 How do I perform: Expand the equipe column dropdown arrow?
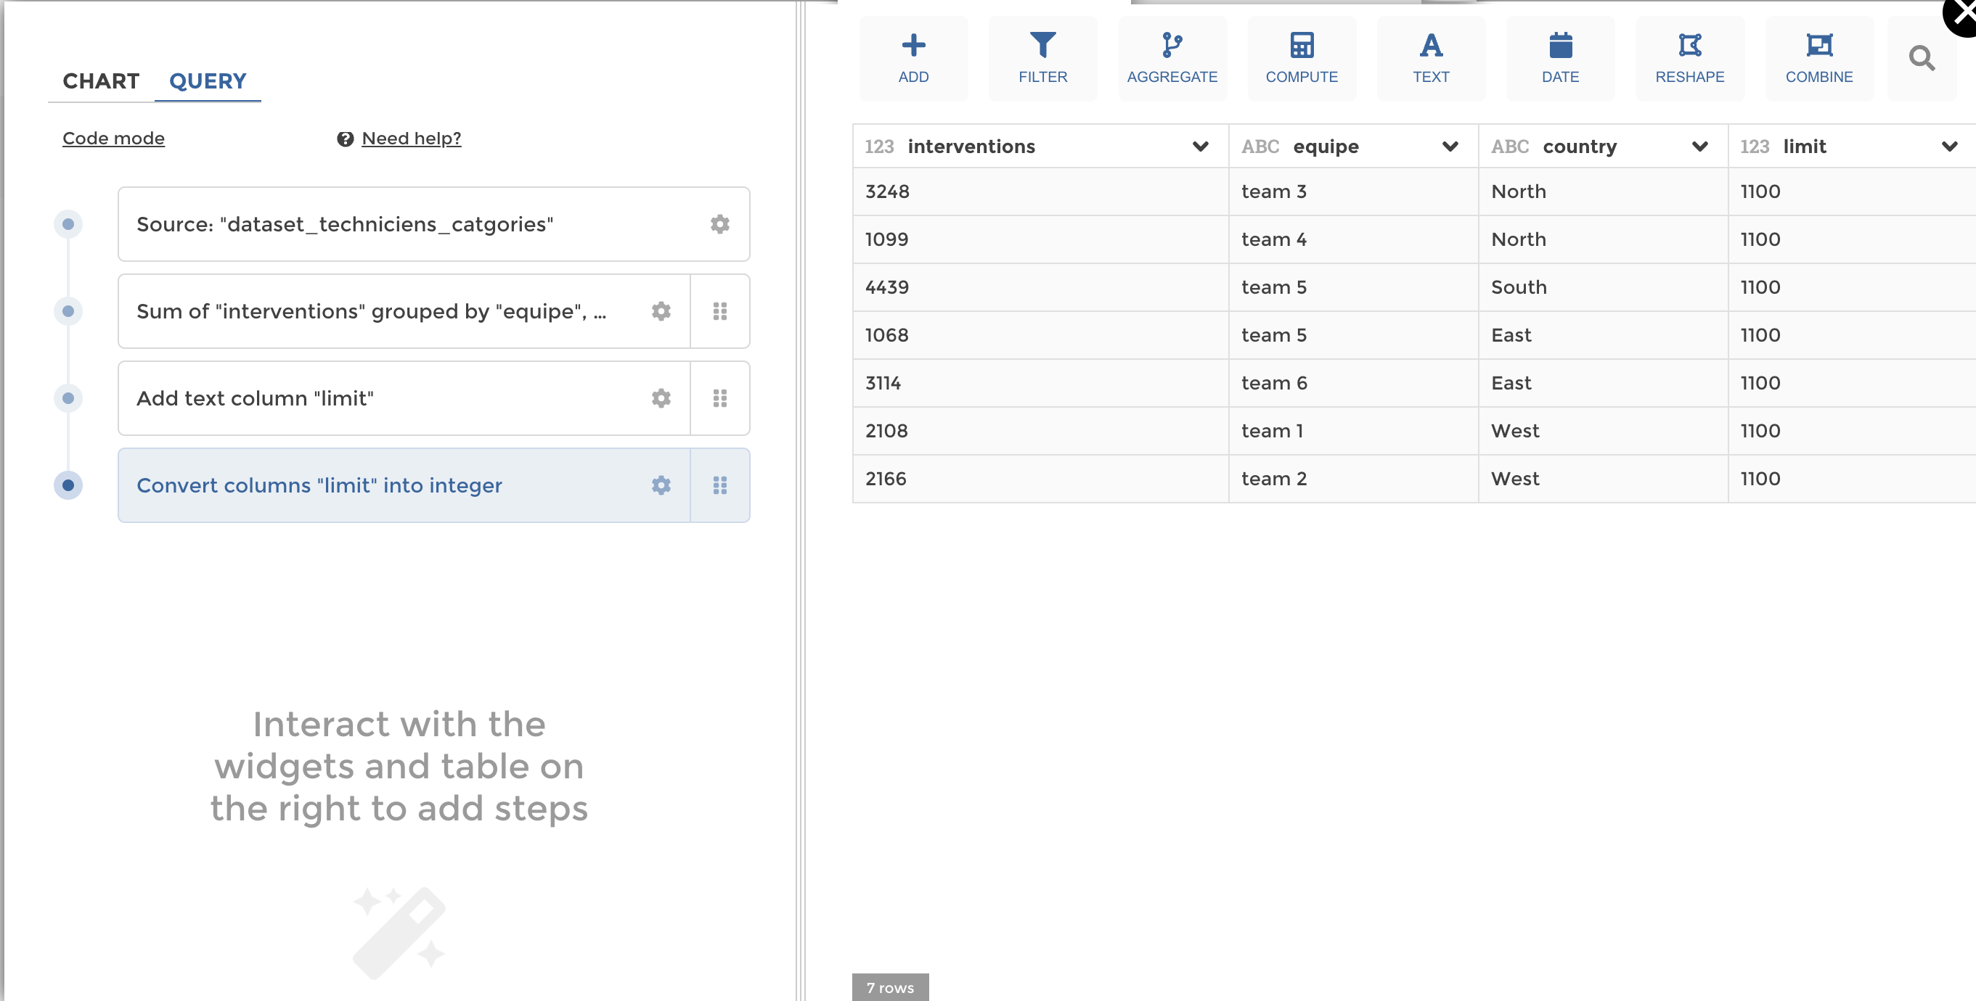1450,147
